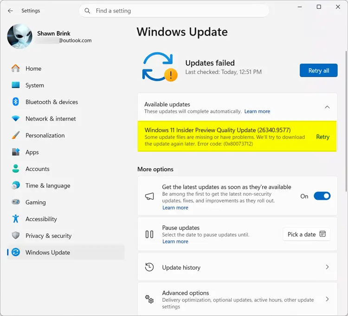Open Learn more under Pause updates
348x316 pixels.
[x=175, y=242]
